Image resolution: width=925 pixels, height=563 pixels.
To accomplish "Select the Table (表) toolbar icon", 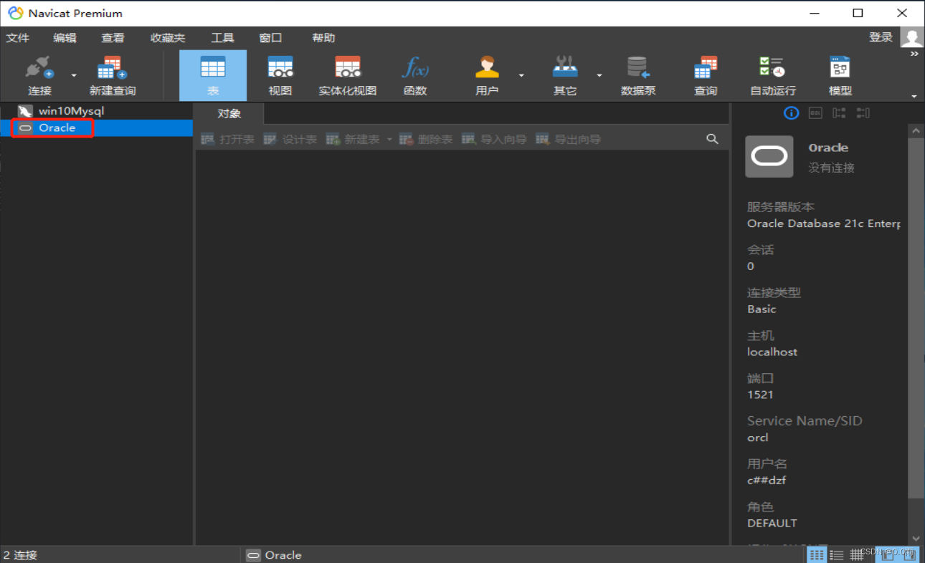I will point(213,75).
